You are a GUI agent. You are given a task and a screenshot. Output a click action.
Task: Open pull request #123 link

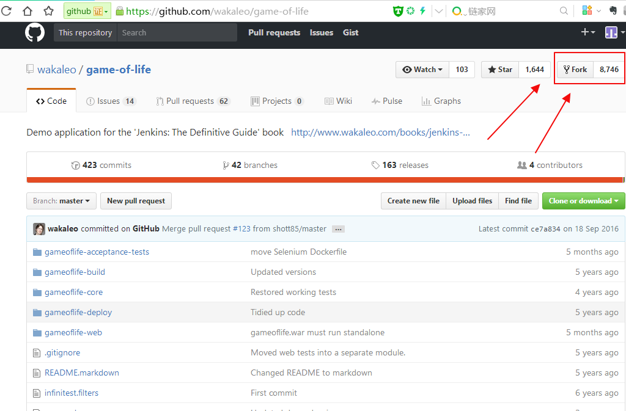tap(241, 229)
